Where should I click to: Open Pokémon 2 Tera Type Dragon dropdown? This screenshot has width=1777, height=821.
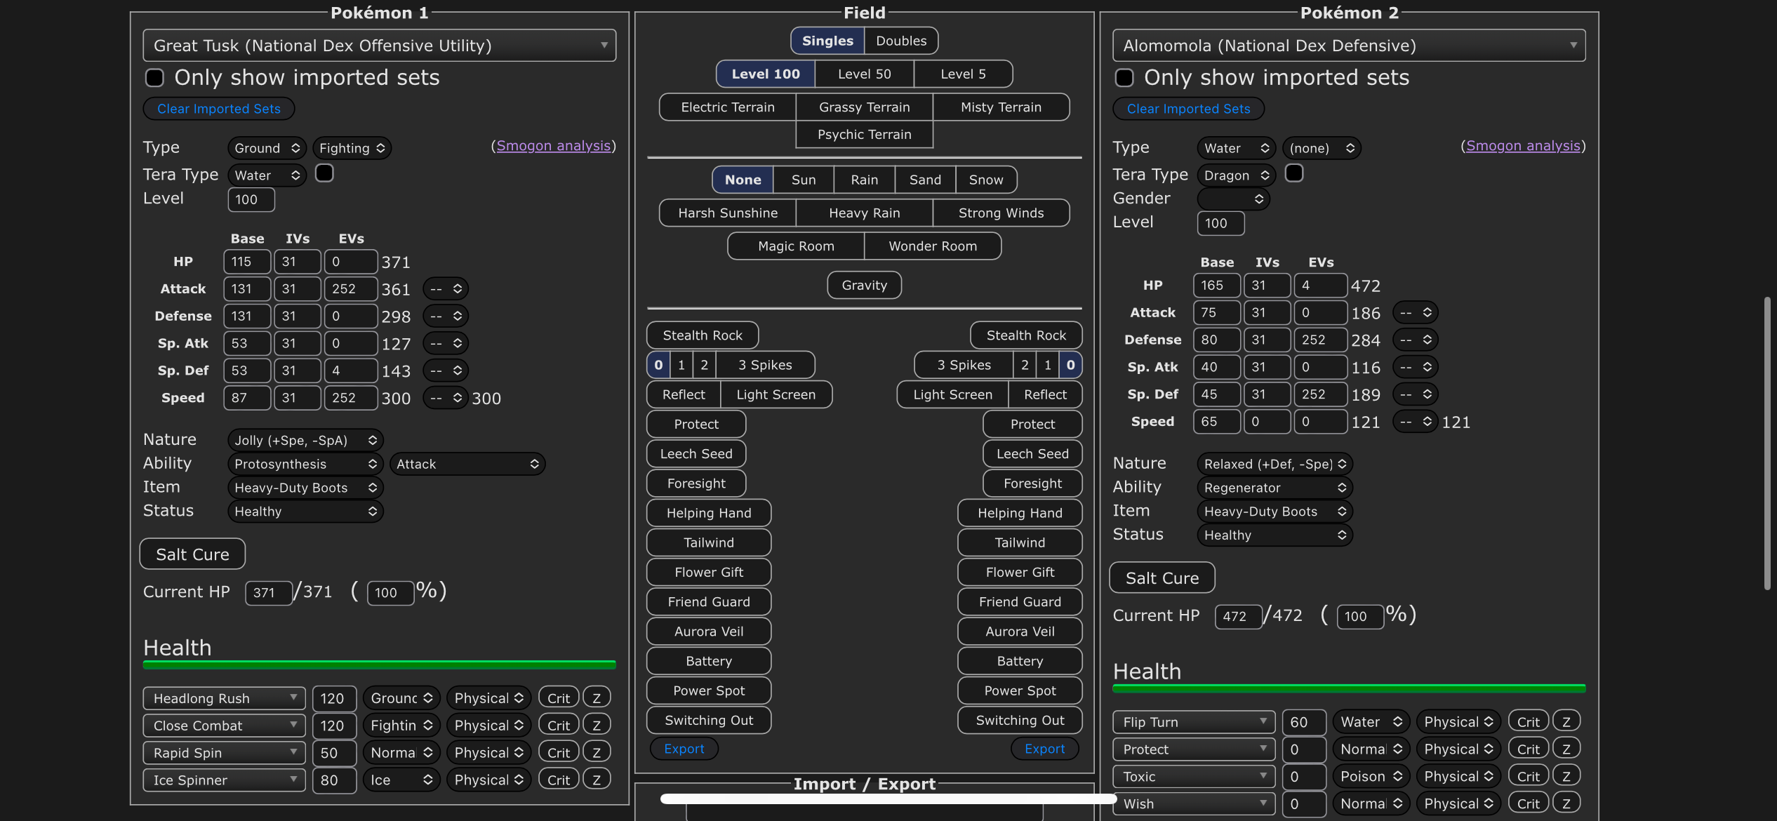tap(1237, 175)
